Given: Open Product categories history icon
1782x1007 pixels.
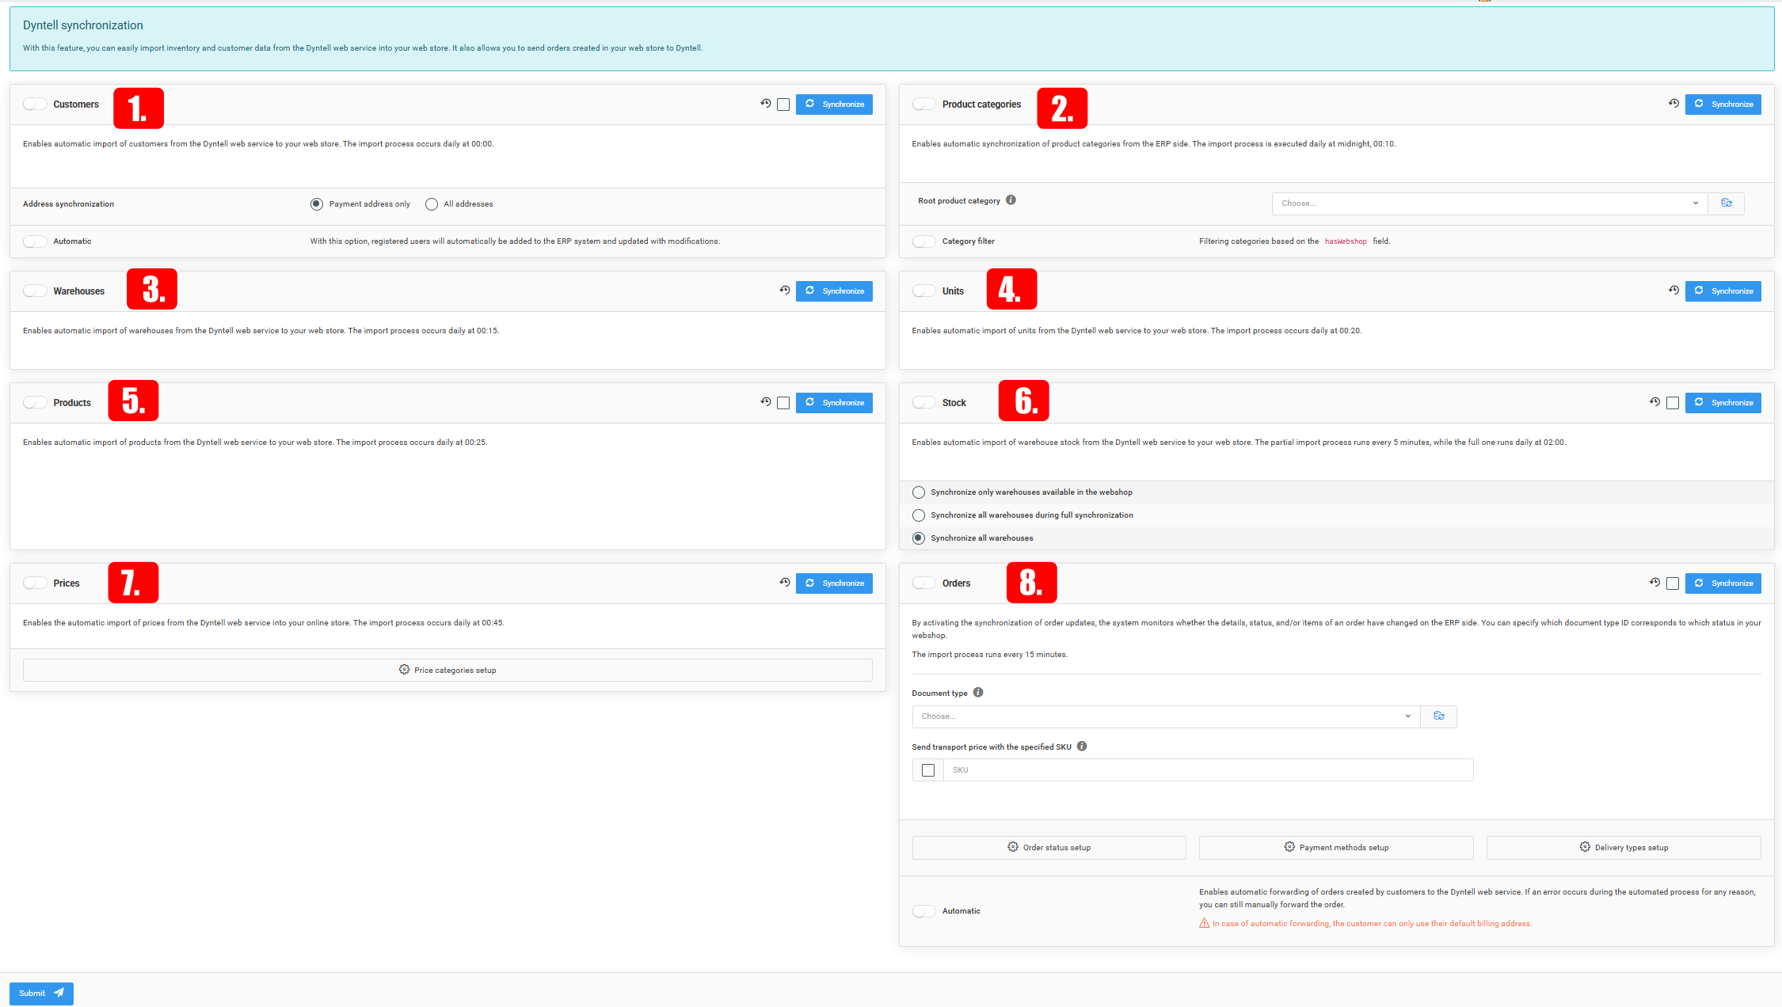Looking at the screenshot, I should 1673,104.
